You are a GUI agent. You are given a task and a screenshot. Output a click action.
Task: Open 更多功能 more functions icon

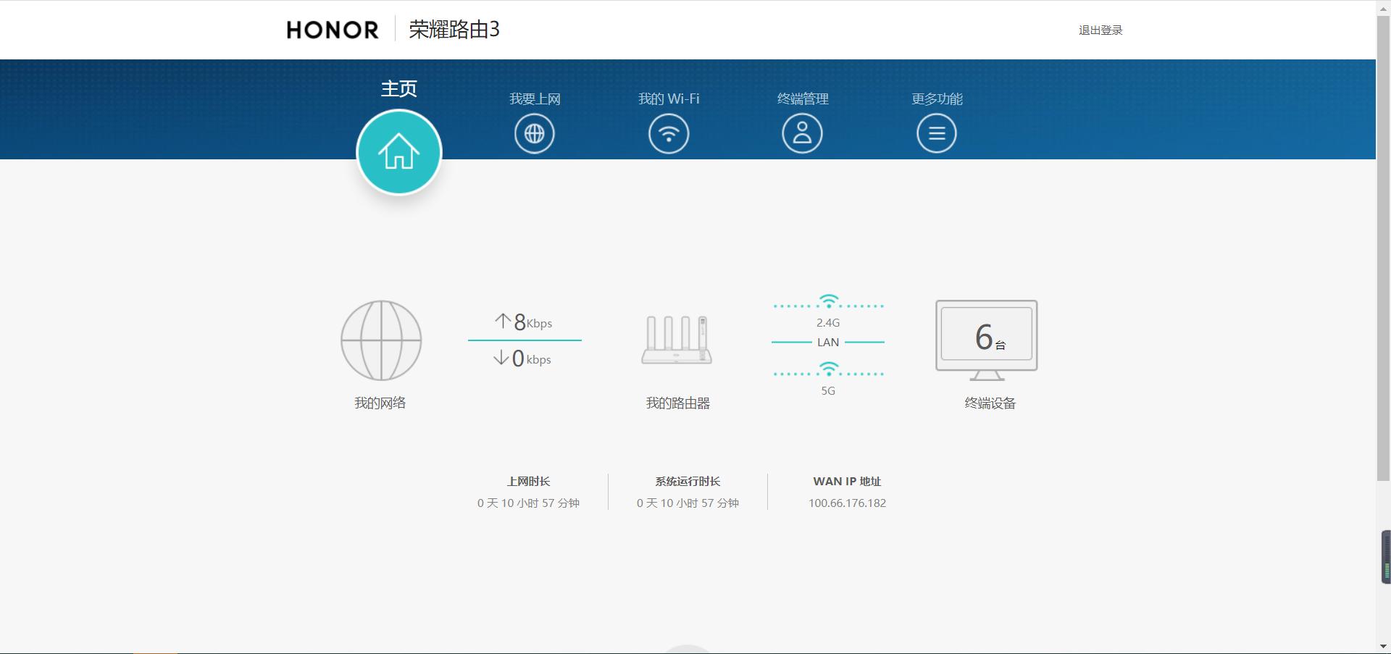pos(935,133)
